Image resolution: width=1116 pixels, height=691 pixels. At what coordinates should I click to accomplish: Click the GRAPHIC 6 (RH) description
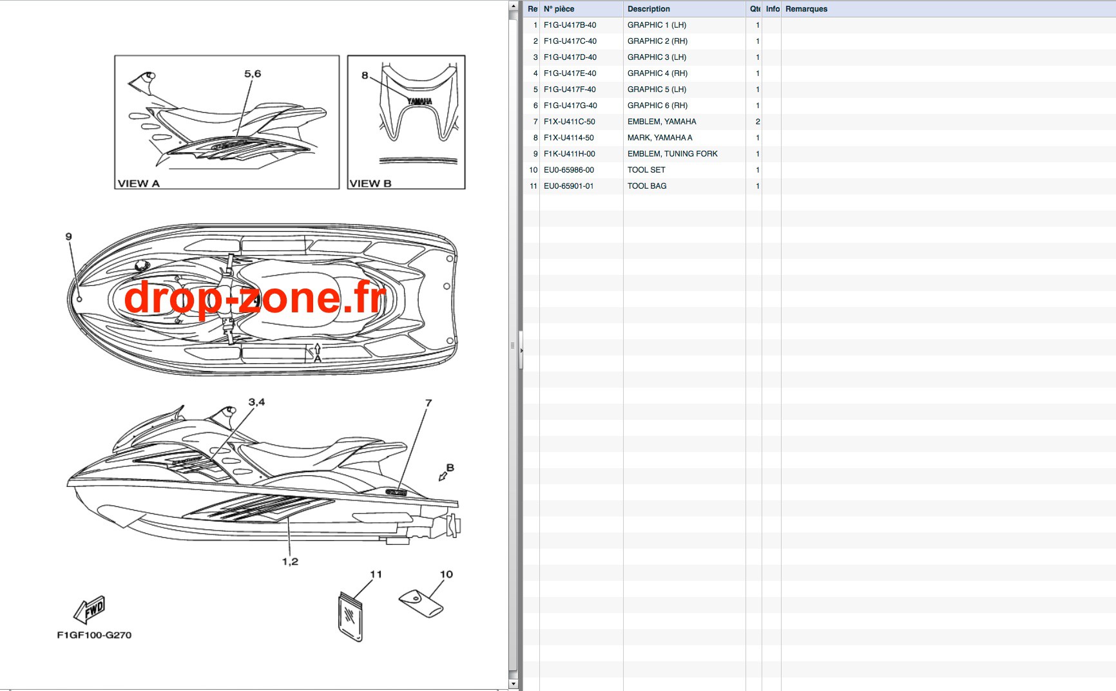(657, 106)
